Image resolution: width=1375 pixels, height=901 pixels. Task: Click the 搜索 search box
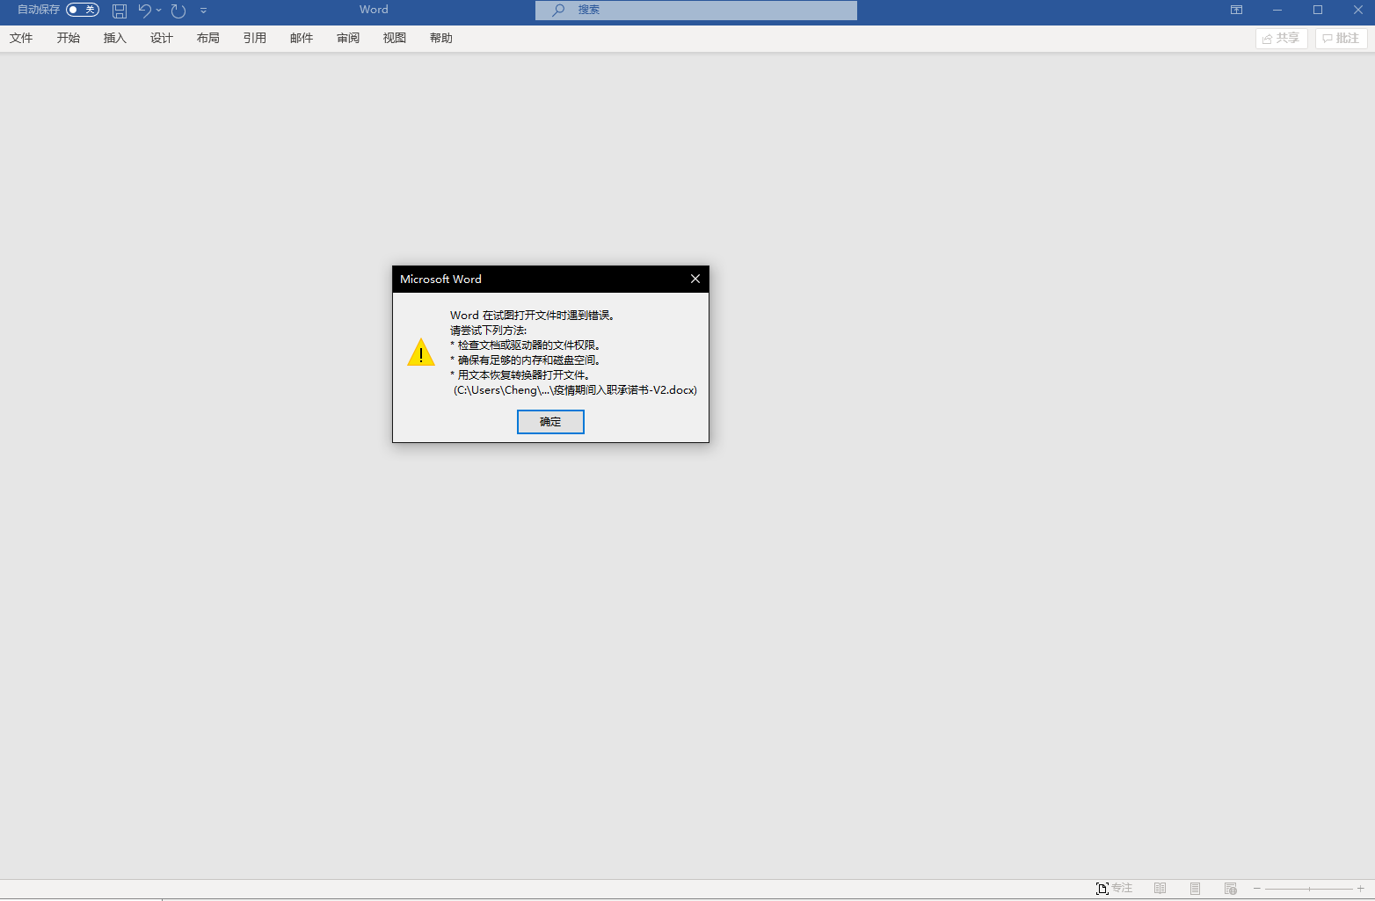(x=695, y=10)
